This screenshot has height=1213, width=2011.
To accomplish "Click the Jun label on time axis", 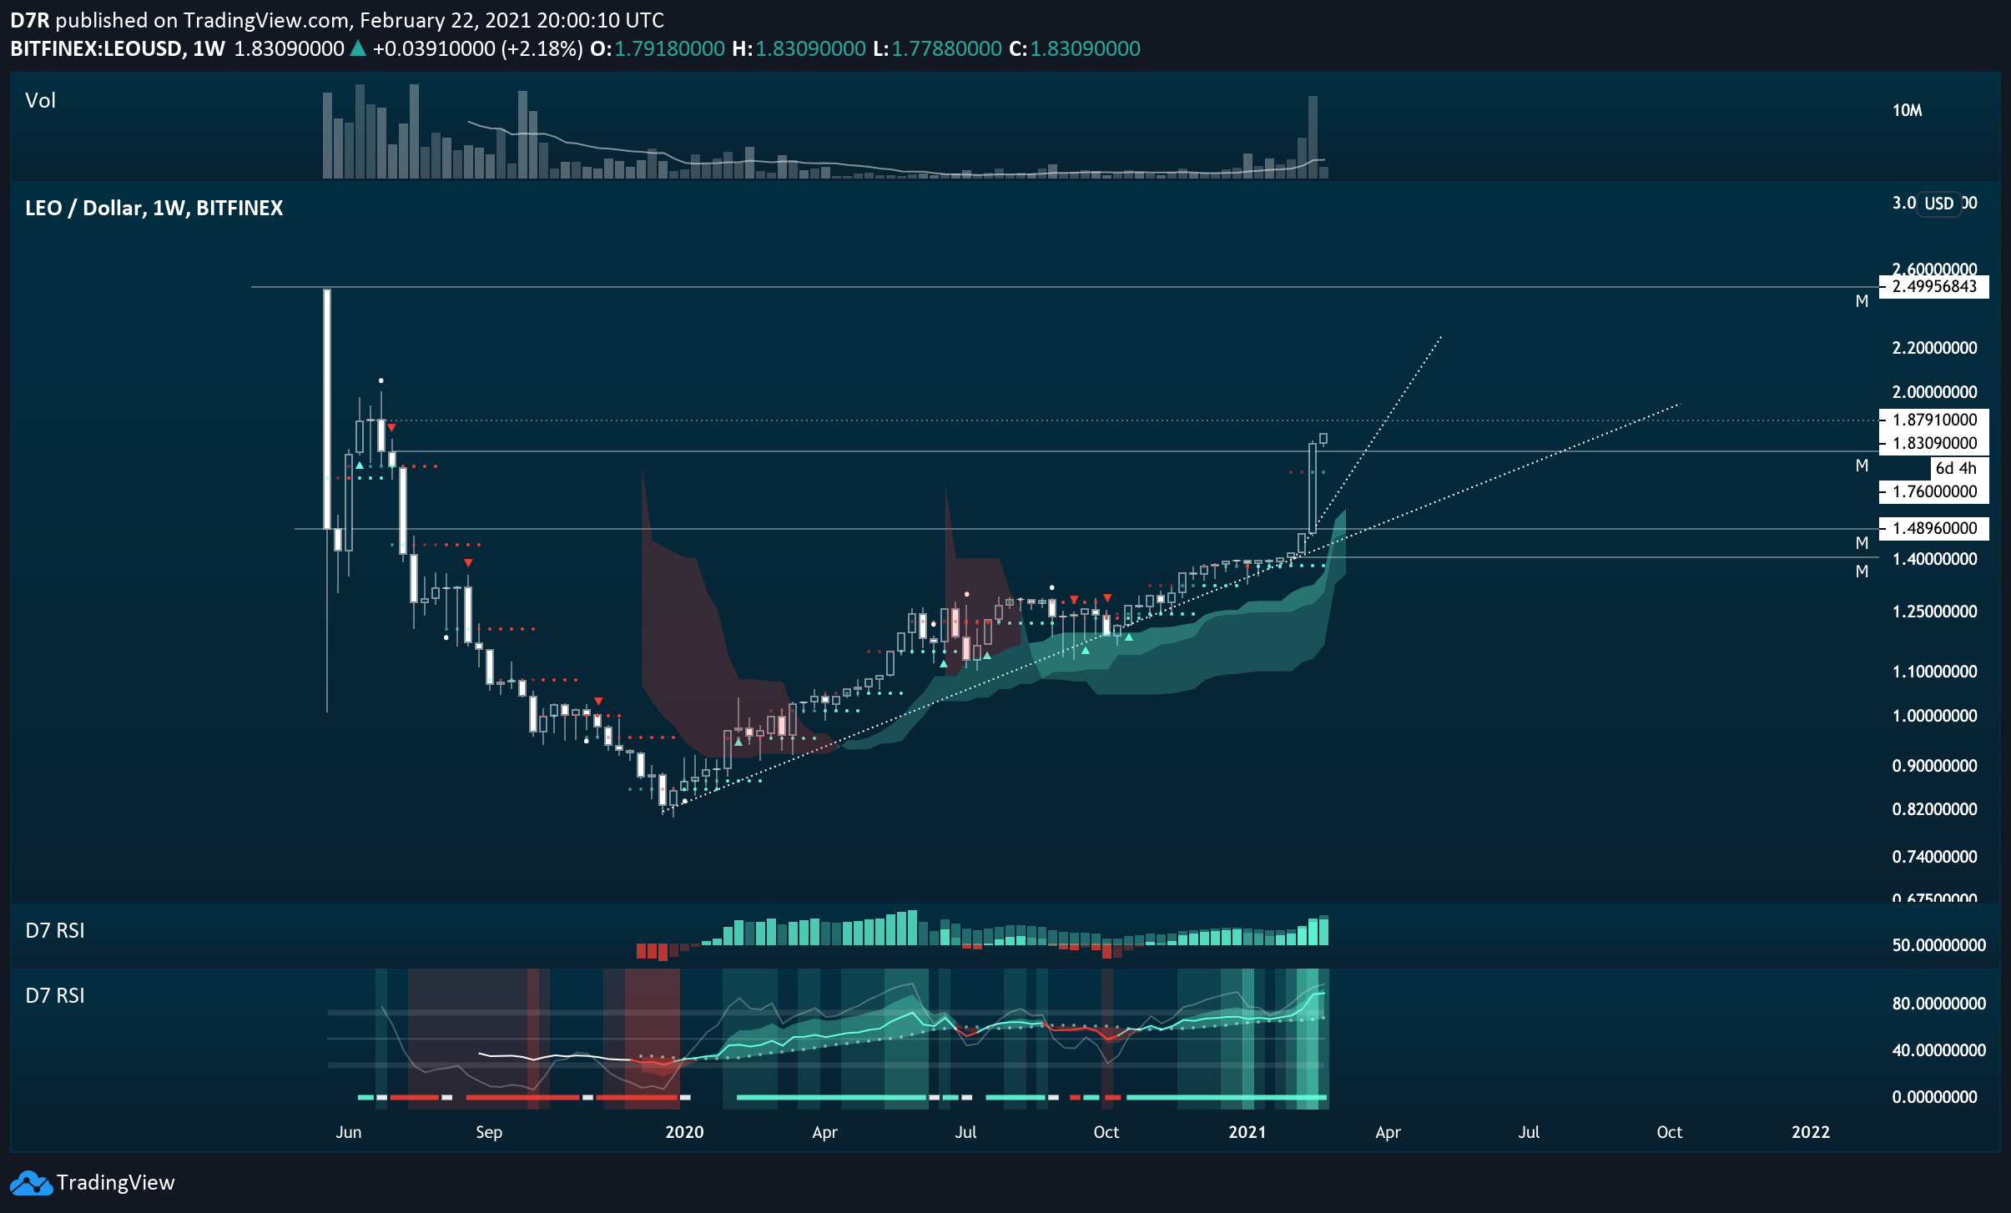I will (348, 1132).
